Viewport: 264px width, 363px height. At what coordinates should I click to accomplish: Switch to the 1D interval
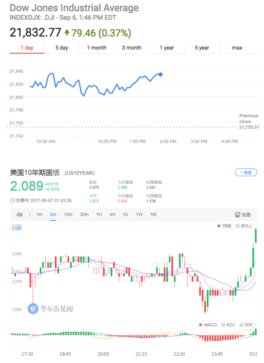tap(125, 215)
